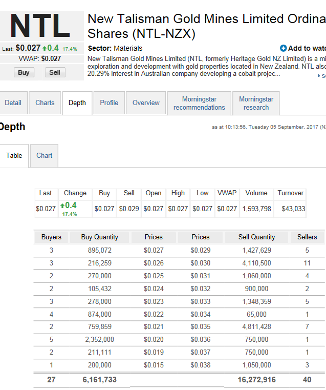Click the Buyers column header
Viewport: 326px width, 390px height.
pyautogui.click(x=51, y=237)
